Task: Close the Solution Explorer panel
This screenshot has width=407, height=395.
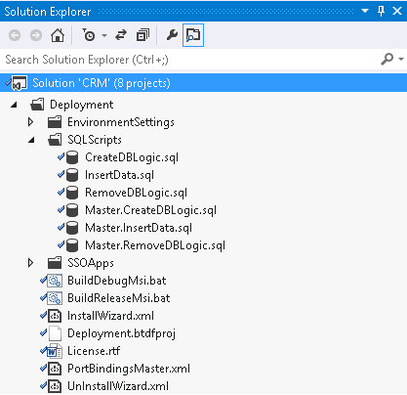Action: [x=397, y=11]
